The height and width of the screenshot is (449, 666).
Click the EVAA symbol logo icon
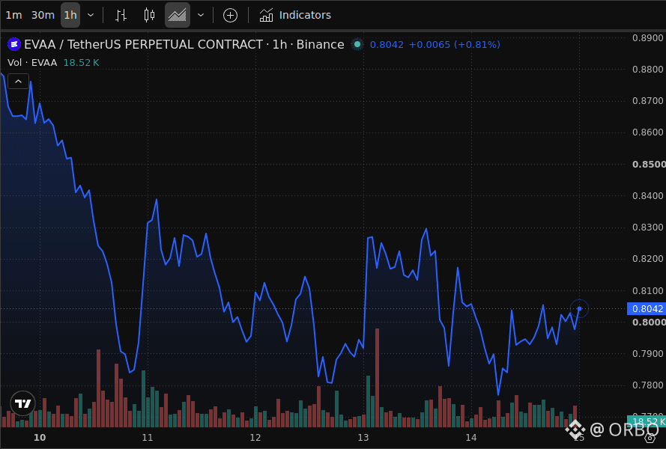[14, 44]
